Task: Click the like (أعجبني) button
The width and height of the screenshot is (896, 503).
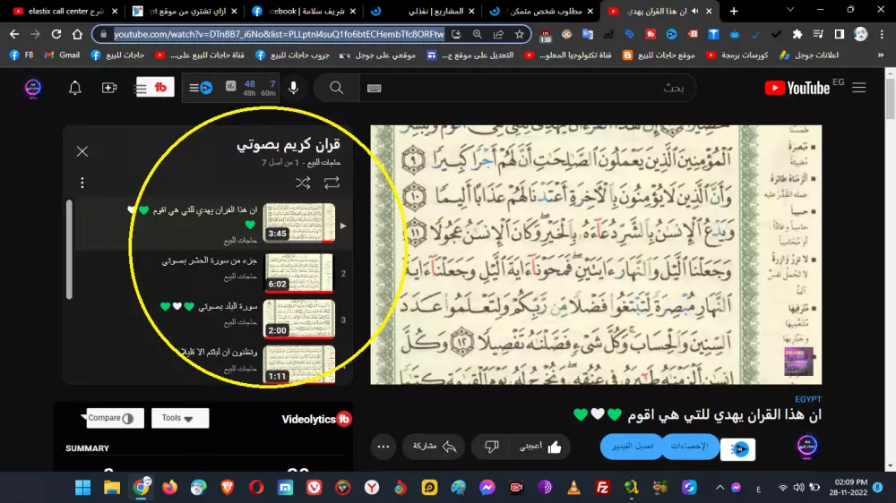Action: click(540, 447)
